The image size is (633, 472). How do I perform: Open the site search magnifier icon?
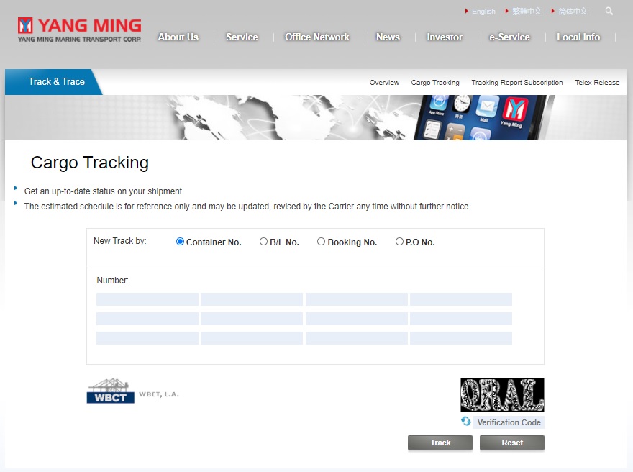coord(609,11)
